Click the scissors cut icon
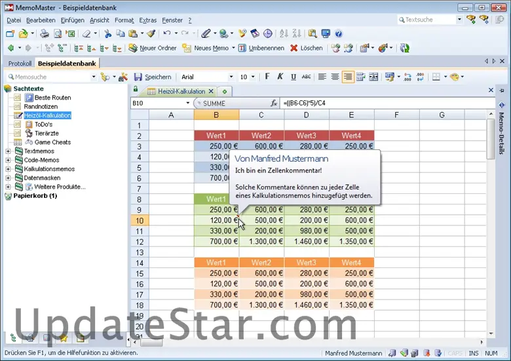This screenshot has width=511, height=361. (x=107, y=33)
